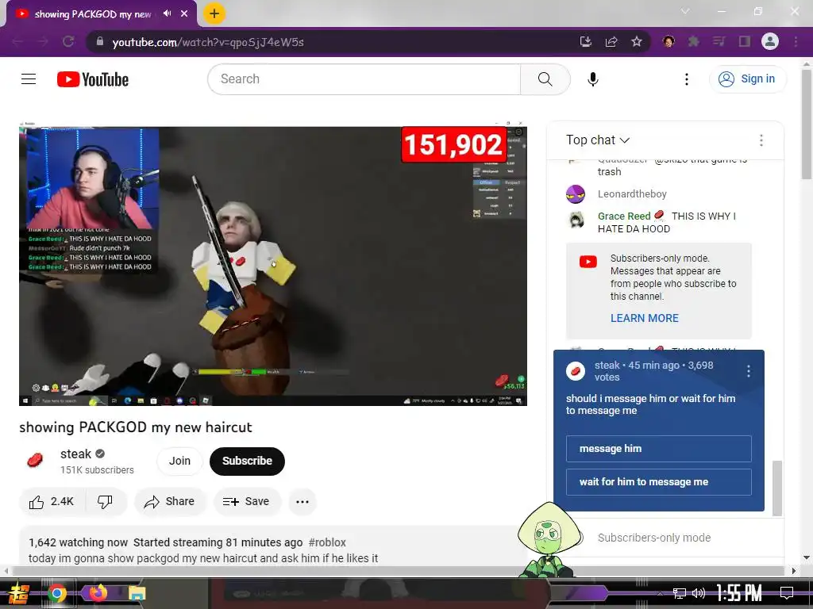
Task: Click Sign in button
Action: pyautogui.click(x=747, y=79)
